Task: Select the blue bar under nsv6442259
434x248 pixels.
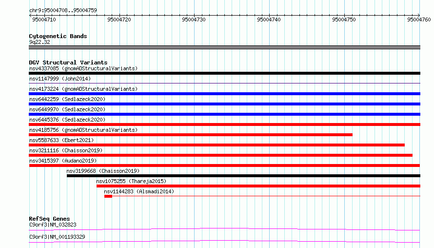Action: (224, 104)
